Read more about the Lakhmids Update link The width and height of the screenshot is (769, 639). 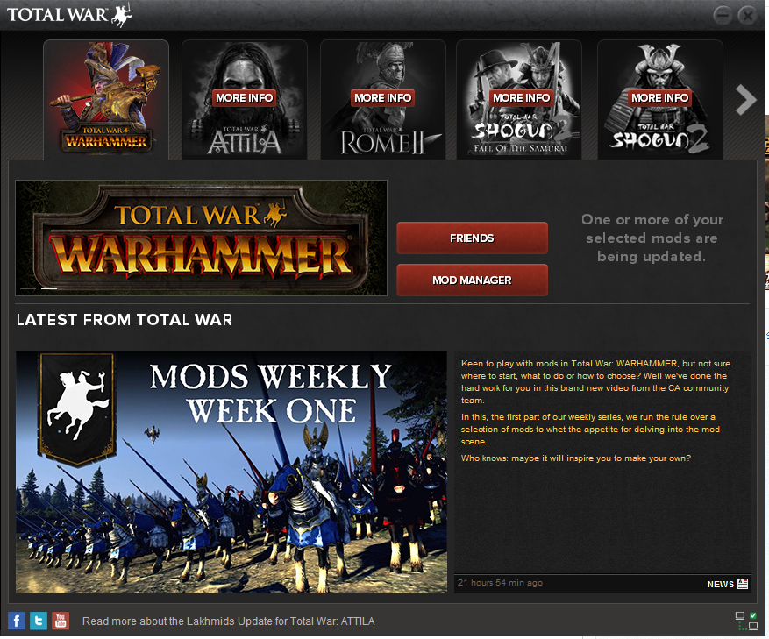pyautogui.click(x=229, y=621)
